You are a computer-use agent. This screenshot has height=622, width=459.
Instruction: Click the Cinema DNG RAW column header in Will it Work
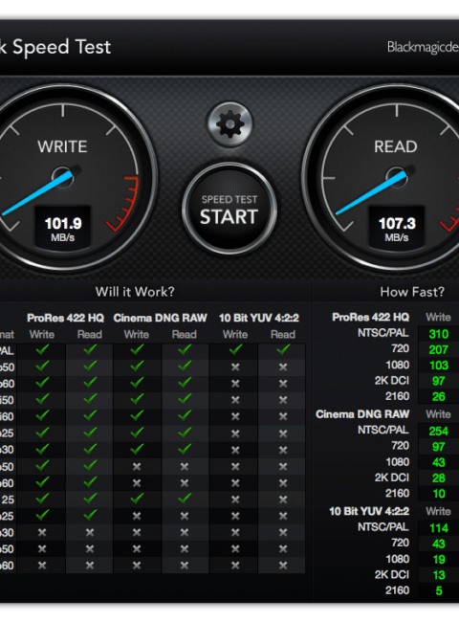[160, 318]
